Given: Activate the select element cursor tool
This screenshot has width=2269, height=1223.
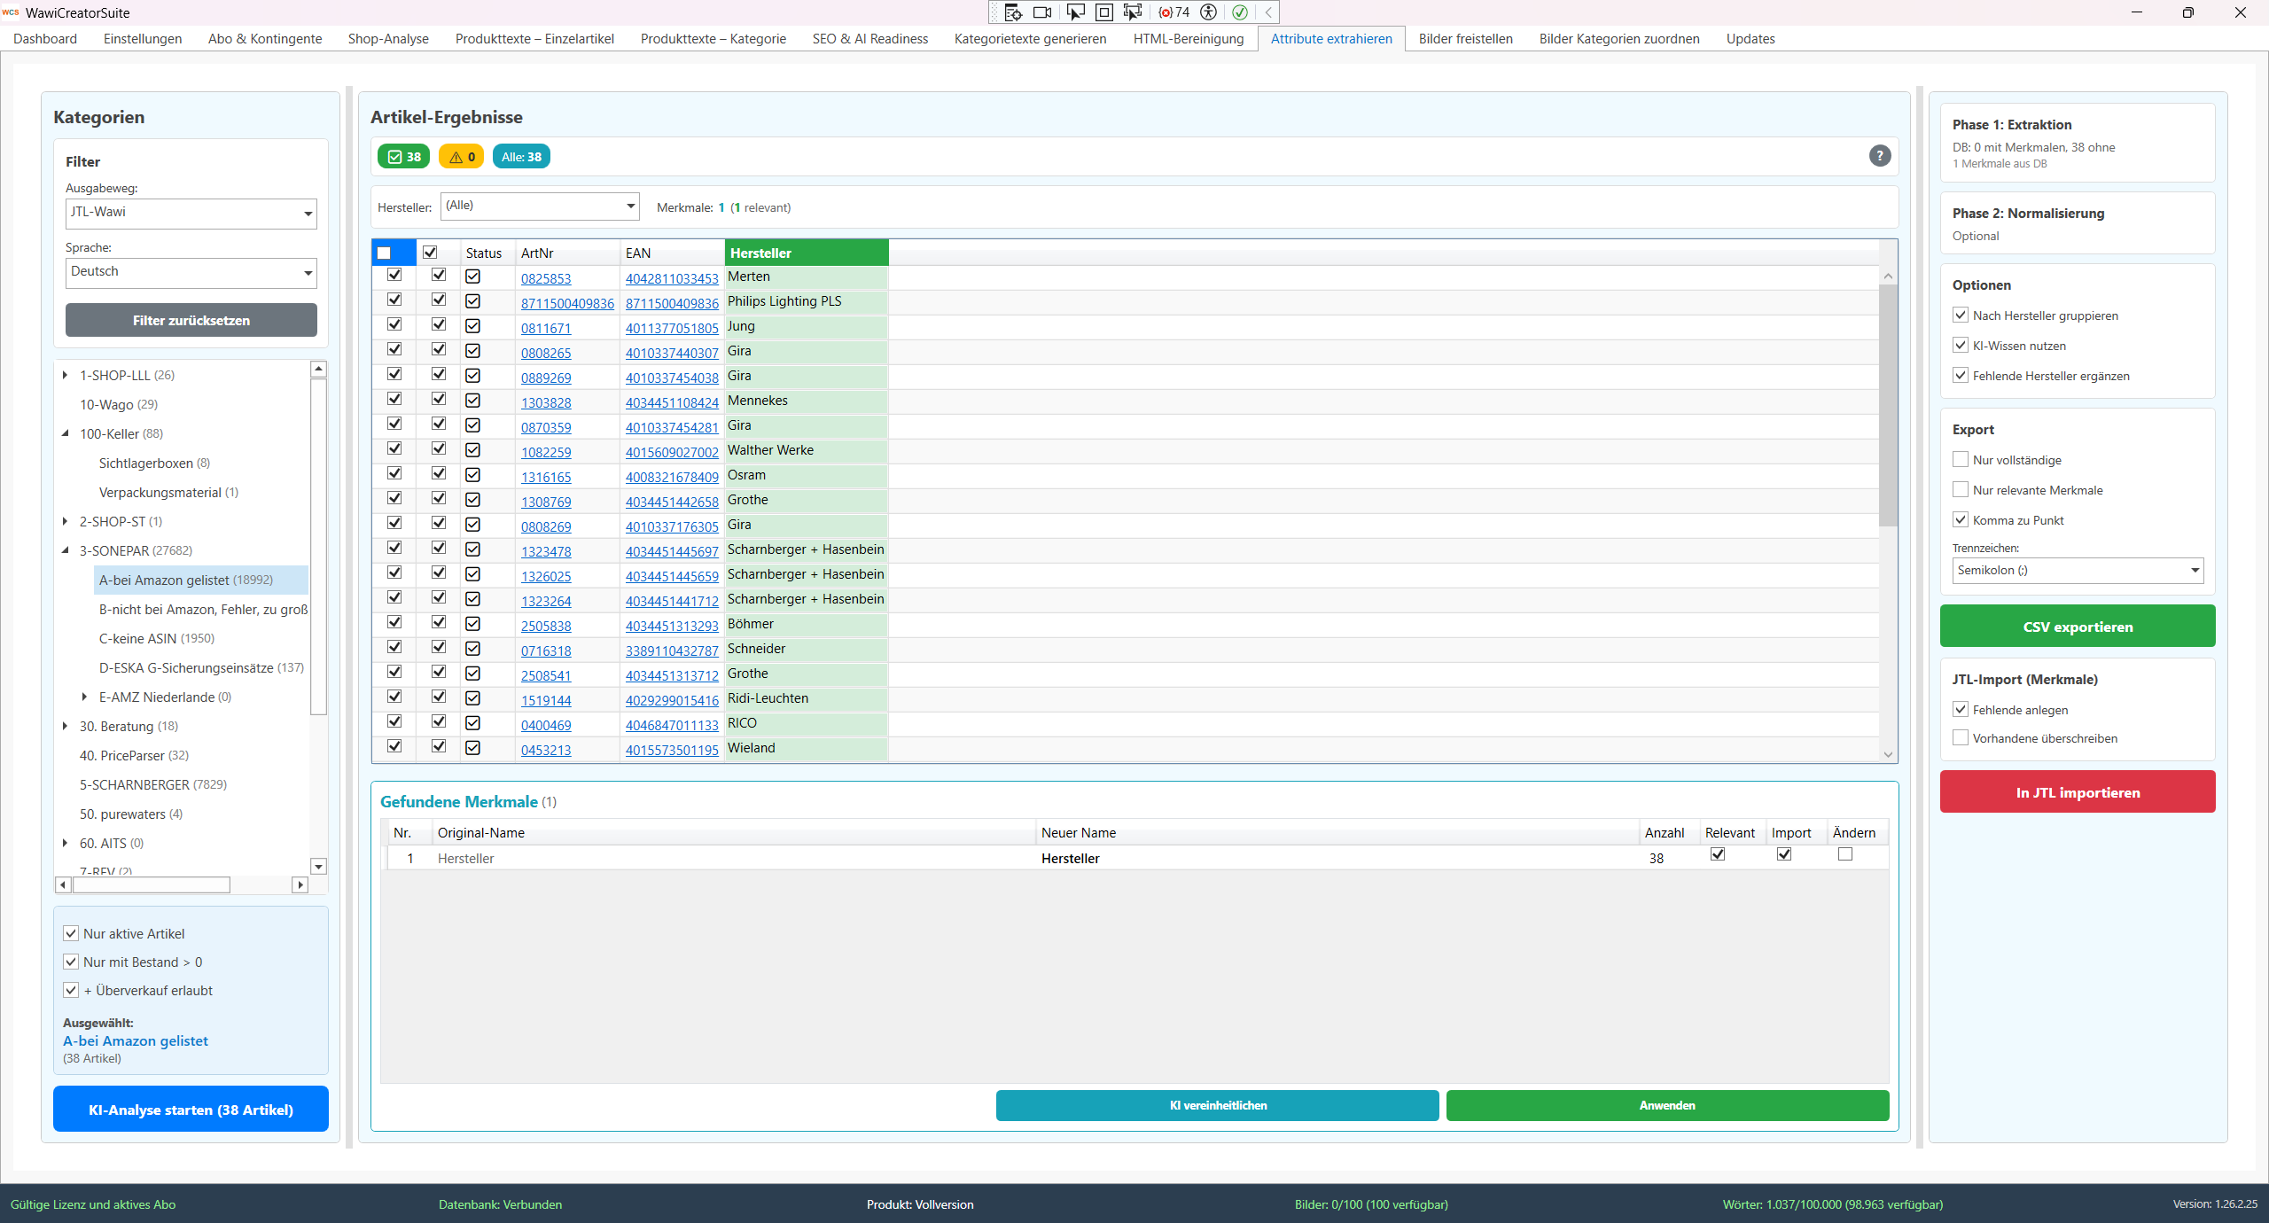Looking at the screenshot, I should pyautogui.click(x=1075, y=12).
